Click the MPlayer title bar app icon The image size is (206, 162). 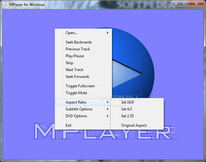5,5
